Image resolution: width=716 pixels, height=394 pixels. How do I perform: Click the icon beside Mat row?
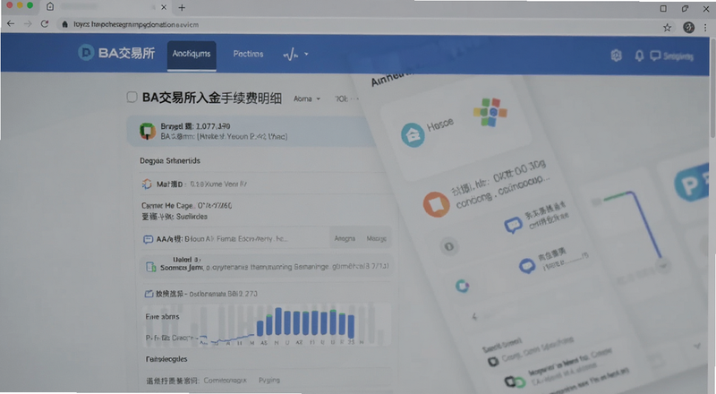[x=147, y=184]
